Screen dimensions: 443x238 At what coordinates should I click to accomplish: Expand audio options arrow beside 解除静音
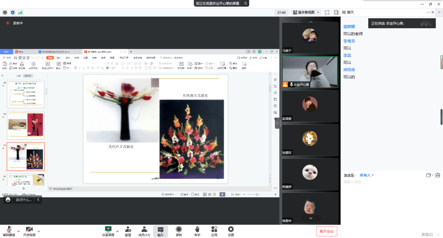point(19,231)
